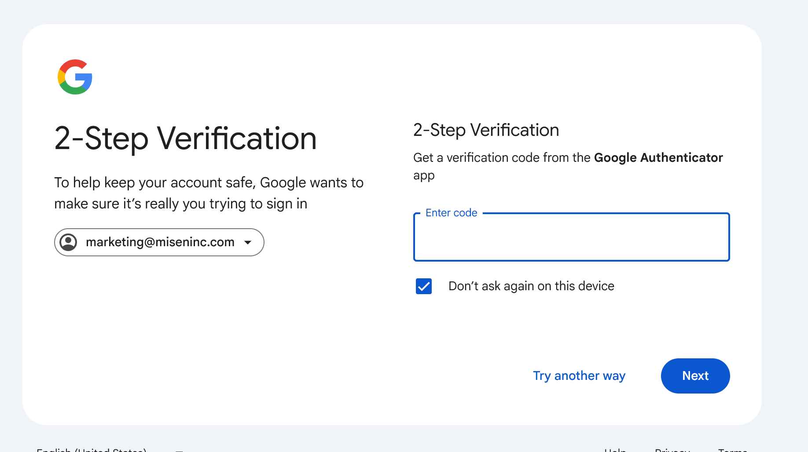This screenshot has height=452, width=808.
Task: Click the account safety description text
Action: tap(209, 193)
